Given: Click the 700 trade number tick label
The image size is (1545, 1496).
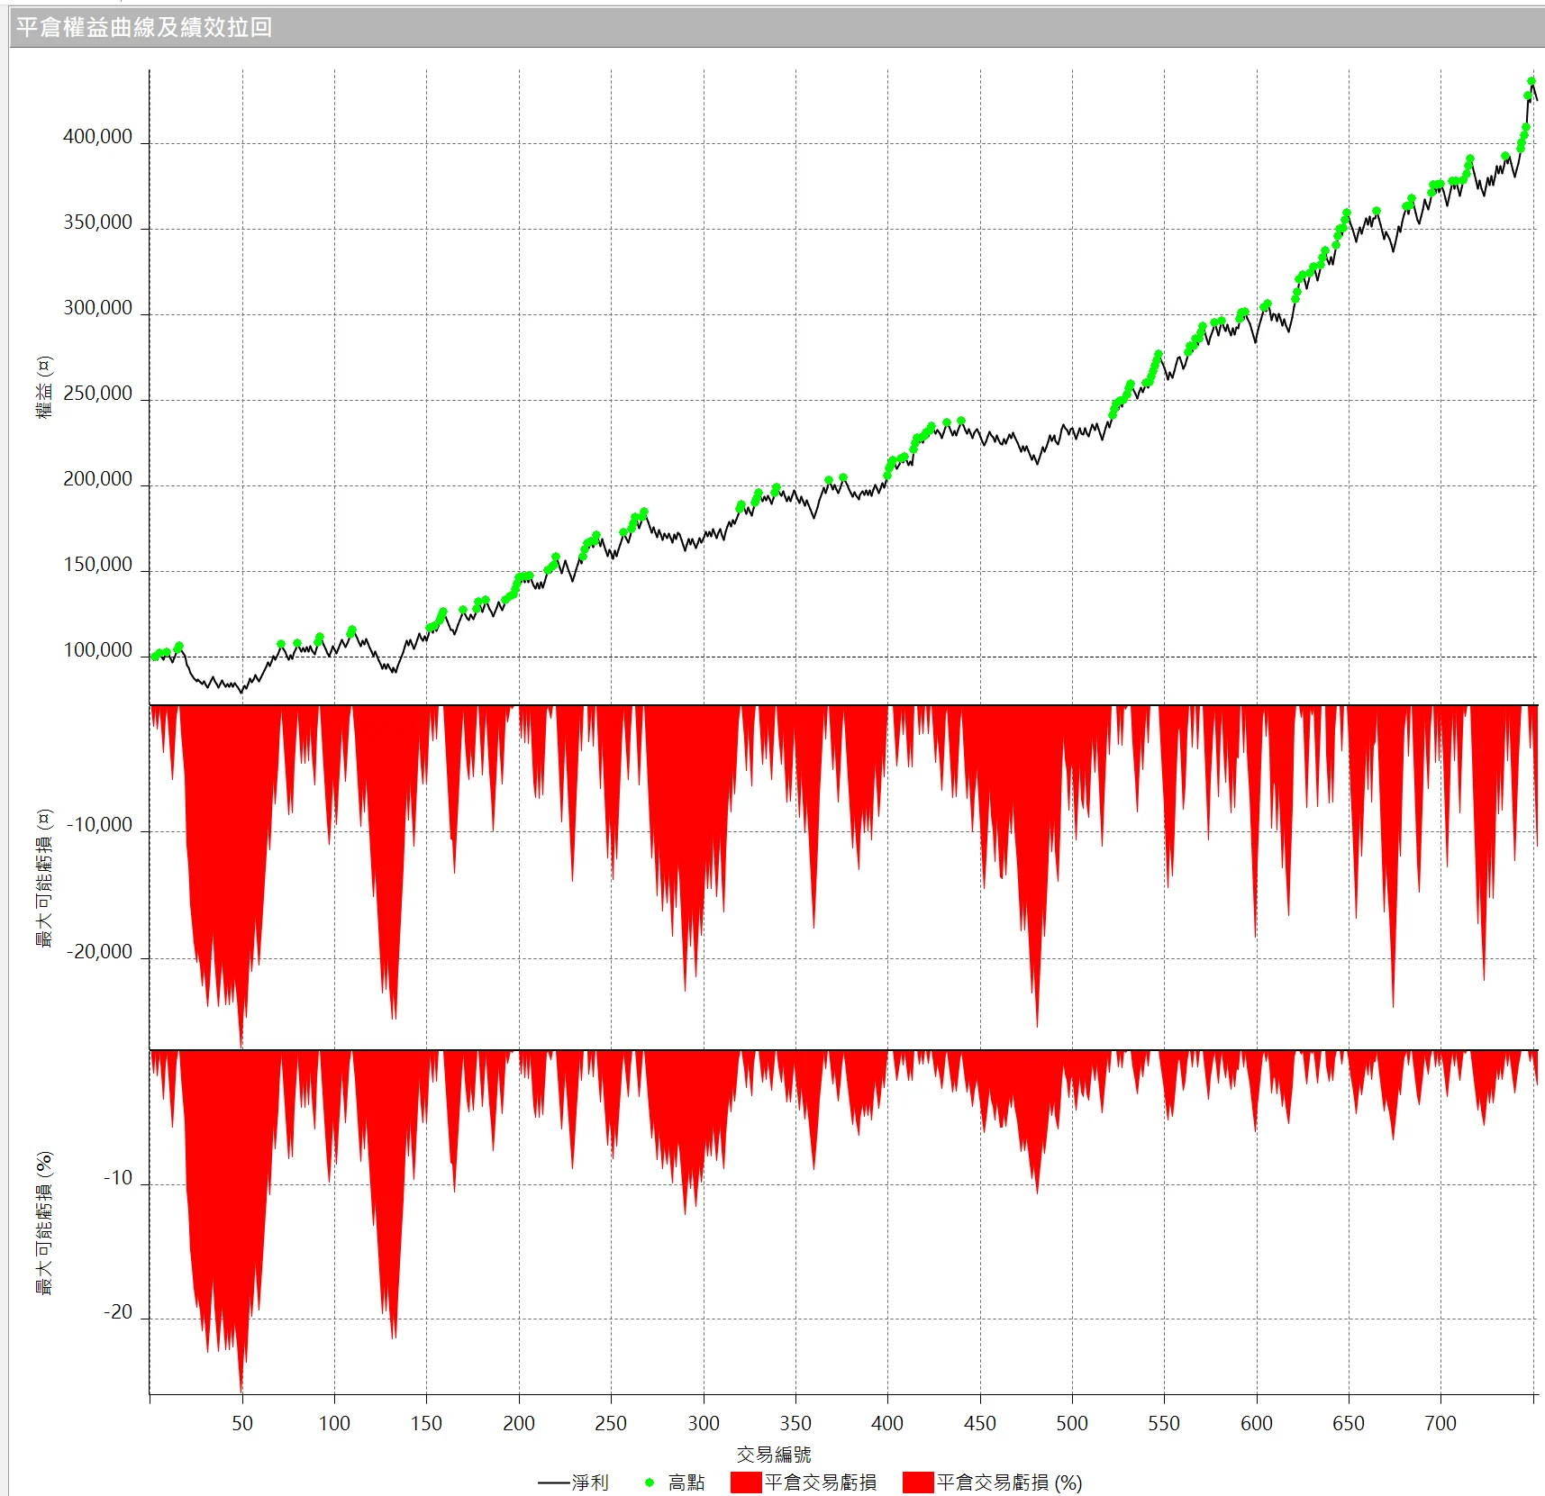Looking at the screenshot, I should click(1440, 1423).
